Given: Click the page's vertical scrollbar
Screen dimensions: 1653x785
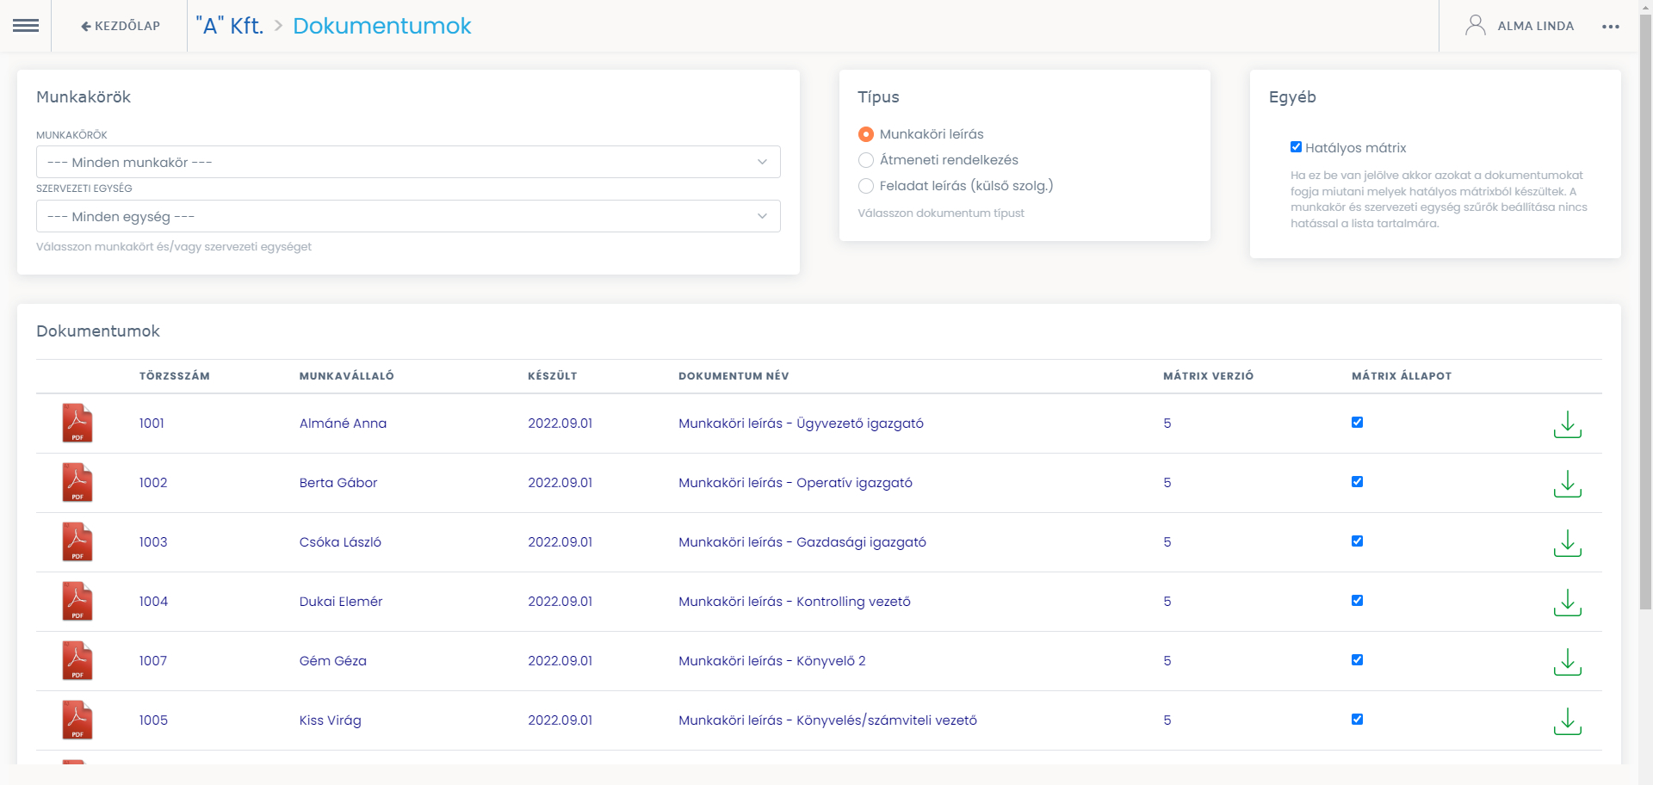Looking at the screenshot, I should coord(1645,344).
